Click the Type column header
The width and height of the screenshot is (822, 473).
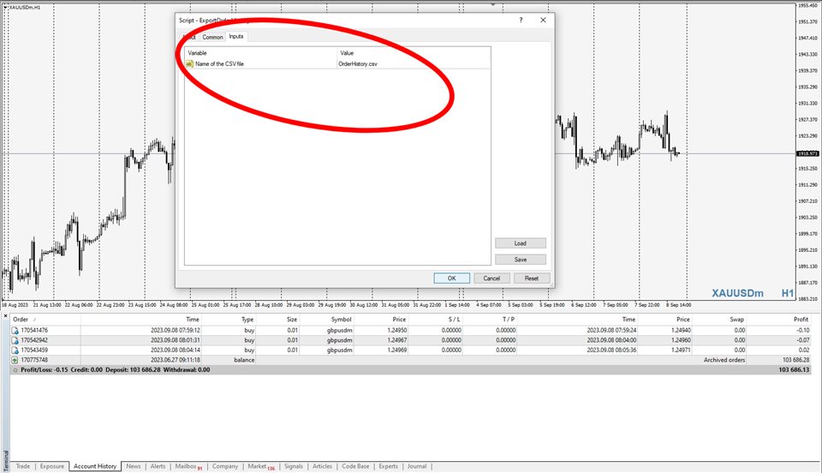tap(247, 320)
